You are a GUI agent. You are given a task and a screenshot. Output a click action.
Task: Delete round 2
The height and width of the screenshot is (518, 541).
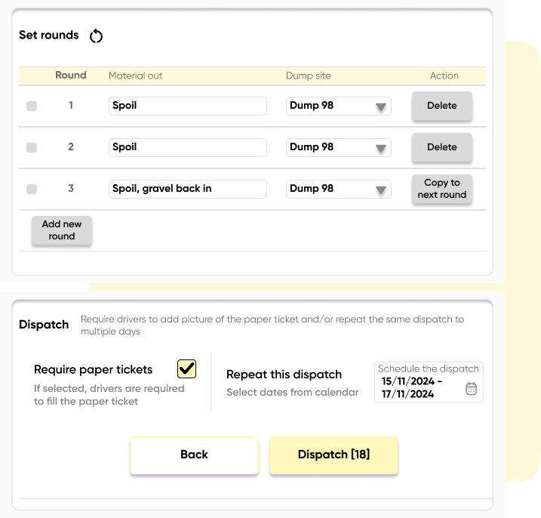pyautogui.click(x=441, y=147)
